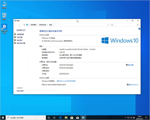Open Mail app from taskbar
The image size is (150, 120).
click(x=77, y=118)
